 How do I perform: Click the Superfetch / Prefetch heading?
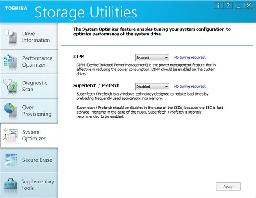[96, 85]
